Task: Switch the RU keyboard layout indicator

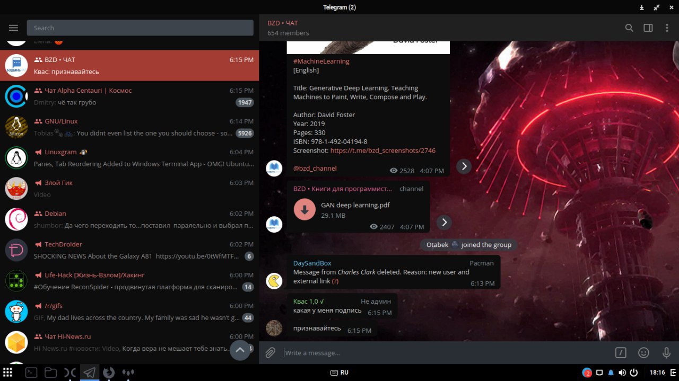Action: point(339,373)
